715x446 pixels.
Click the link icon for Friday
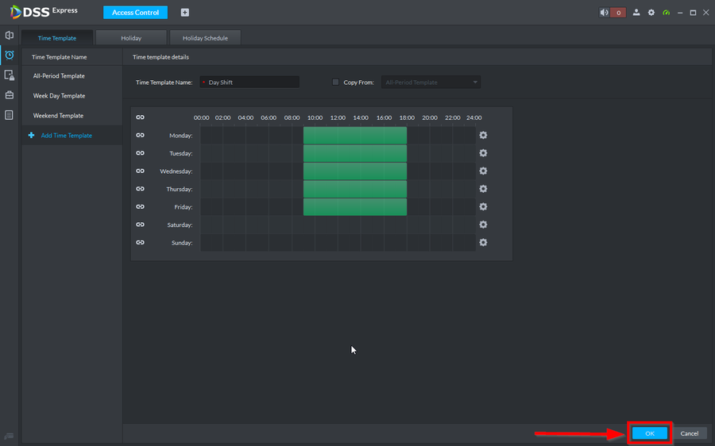[140, 207]
